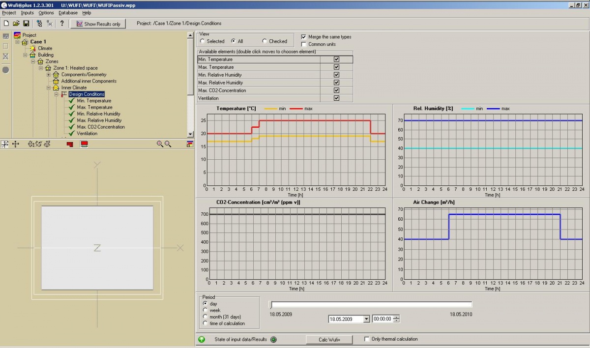Click the green up-arrow status icon

click(x=202, y=339)
